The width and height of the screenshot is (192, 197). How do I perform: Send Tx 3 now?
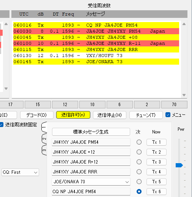tap(156, 162)
